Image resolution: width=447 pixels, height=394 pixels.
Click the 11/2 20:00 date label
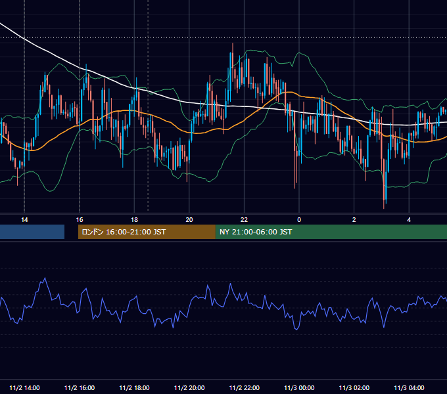click(189, 387)
